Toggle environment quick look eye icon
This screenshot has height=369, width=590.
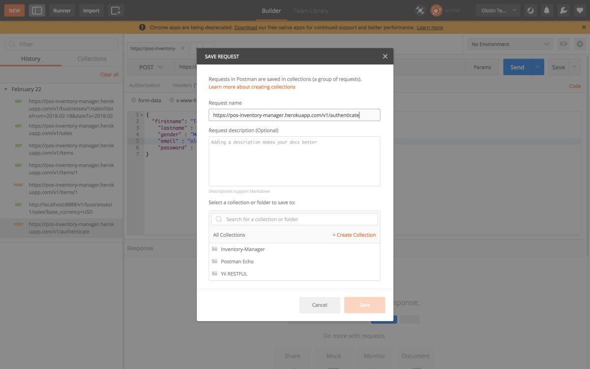[563, 44]
